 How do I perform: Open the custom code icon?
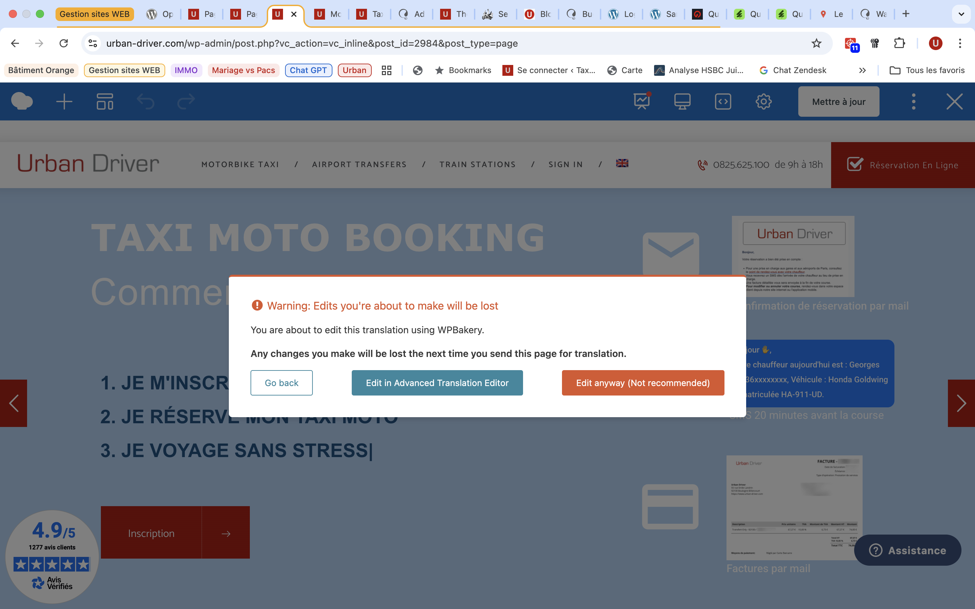[x=723, y=101]
